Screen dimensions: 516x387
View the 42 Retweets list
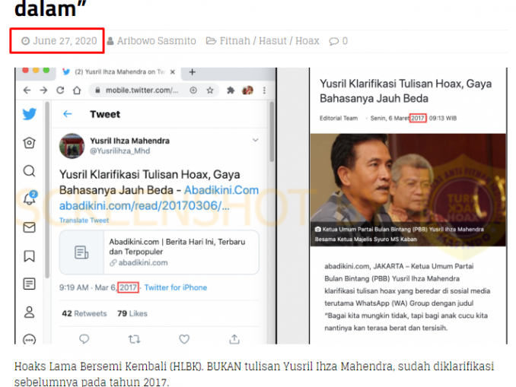pyautogui.click(x=84, y=314)
